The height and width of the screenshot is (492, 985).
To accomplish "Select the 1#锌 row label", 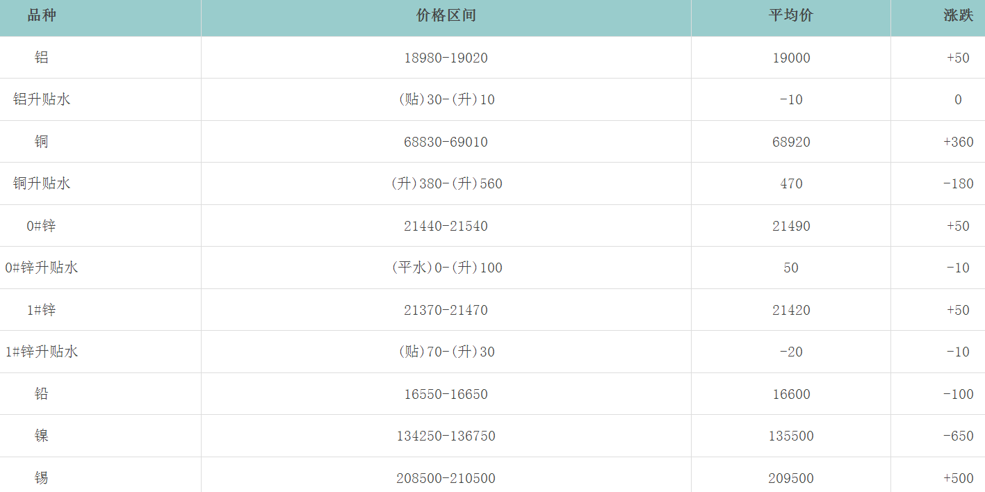I will tap(42, 310).
